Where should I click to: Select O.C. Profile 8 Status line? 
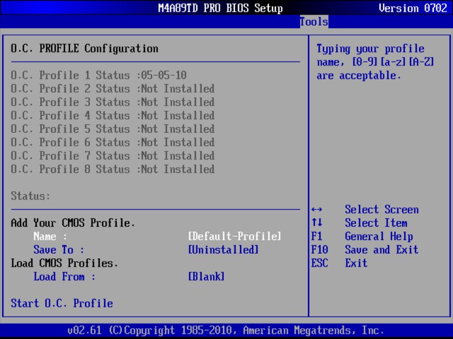tap(111, 169)
